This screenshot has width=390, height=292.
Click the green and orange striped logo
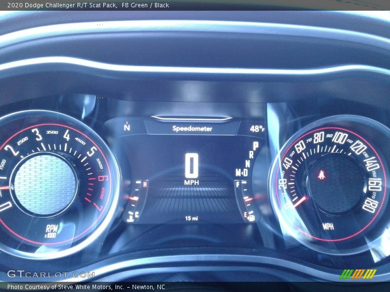[x=358, y=274]
